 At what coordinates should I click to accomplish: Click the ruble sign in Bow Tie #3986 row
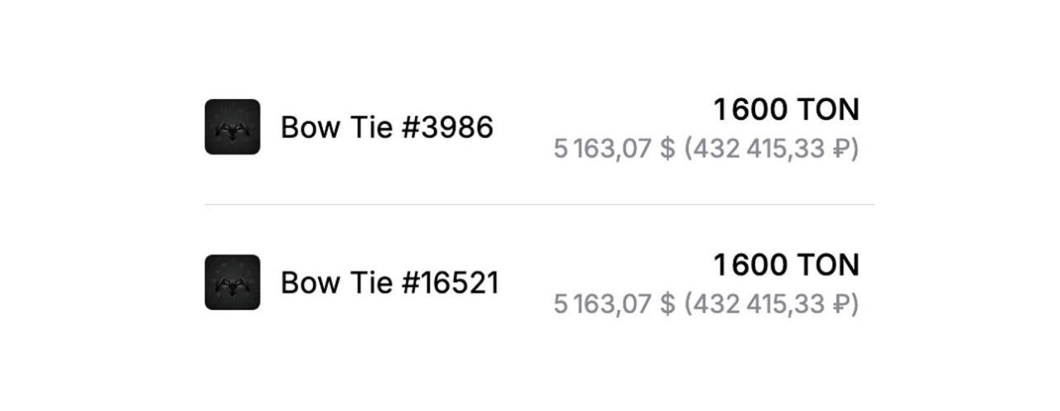pyautogui.click(x=841, y=150)
